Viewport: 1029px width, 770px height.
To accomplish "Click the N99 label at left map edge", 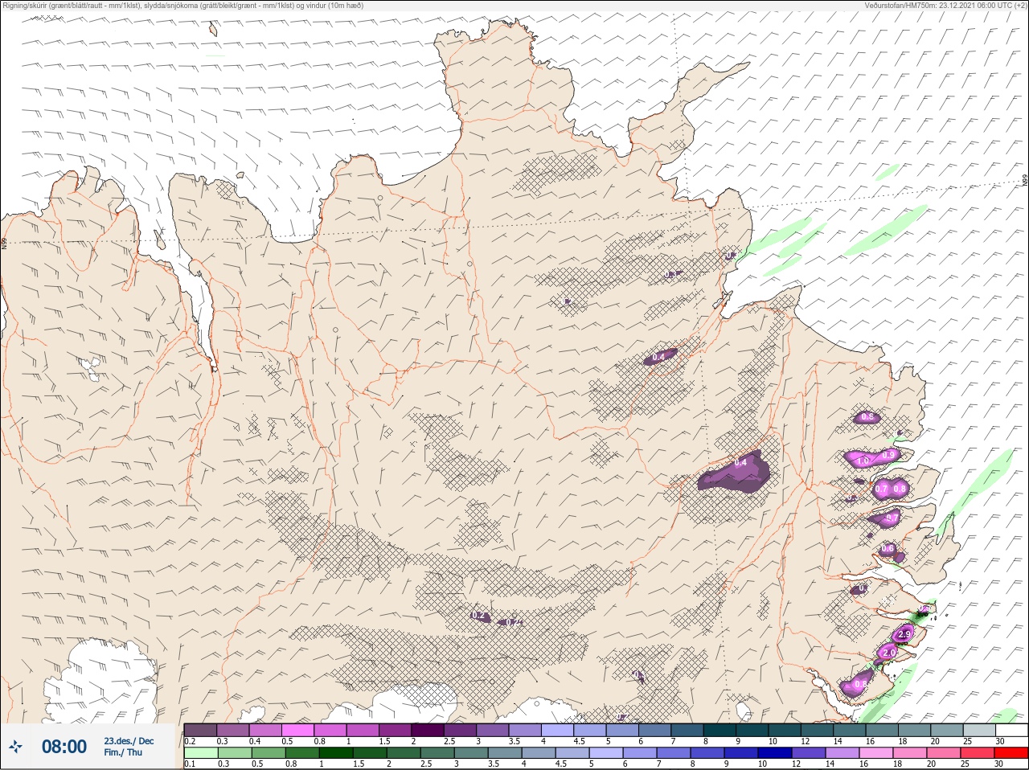I will tap(4, 243).
